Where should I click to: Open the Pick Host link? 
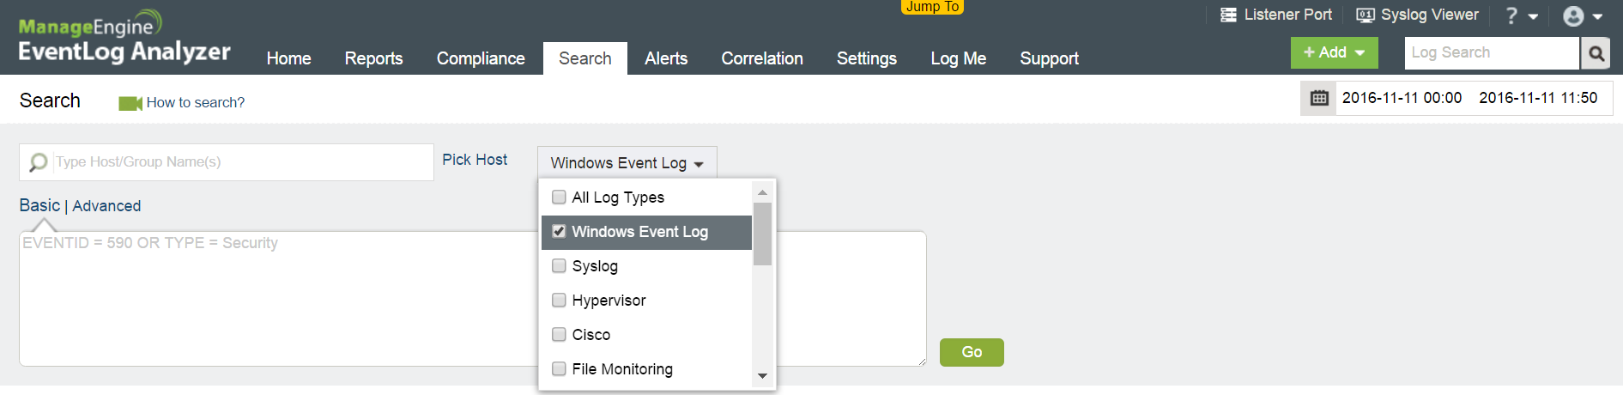[475, 160]
